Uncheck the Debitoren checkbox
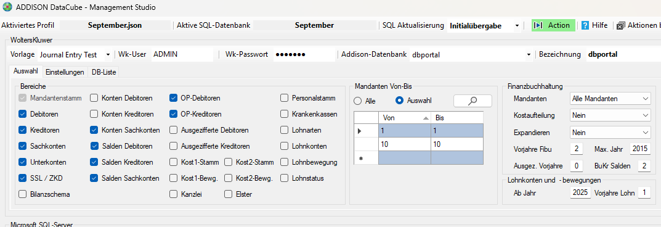Screen dimensions: 661x227 point(22,114)
